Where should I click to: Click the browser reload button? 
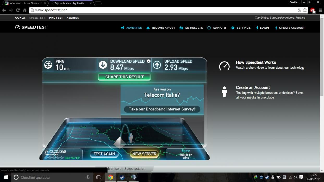tap(18, 10)
